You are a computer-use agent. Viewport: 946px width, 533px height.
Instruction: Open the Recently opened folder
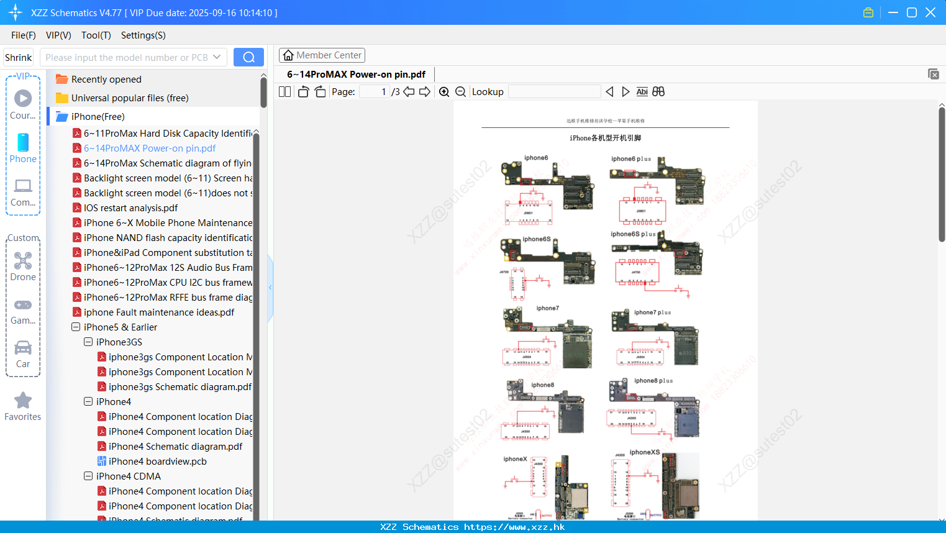[106, 80]
